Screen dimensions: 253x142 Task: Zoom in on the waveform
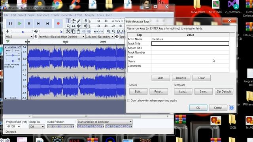click(x=109, y=32)
